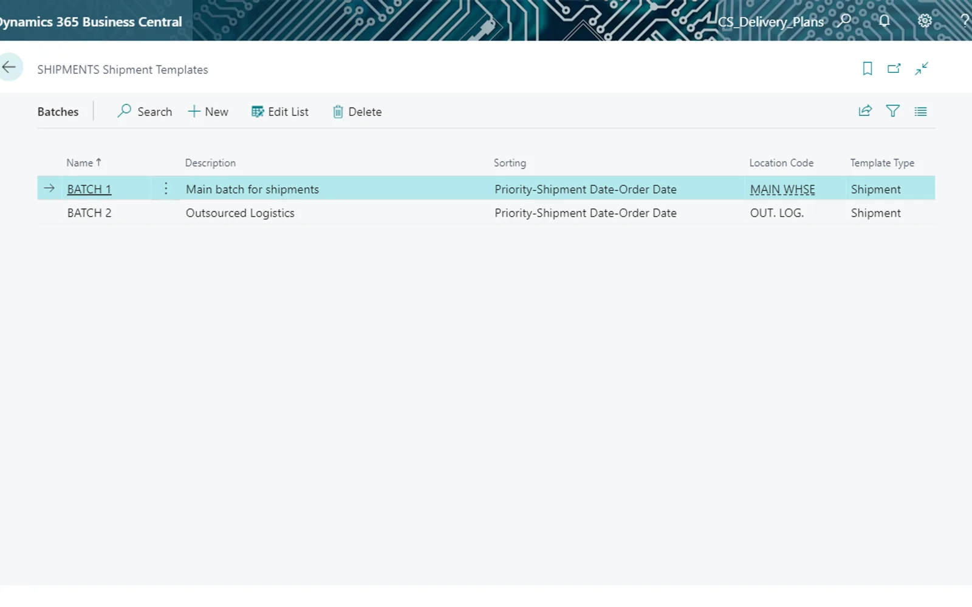Click the SHIPMENTS Shipment Templates page title
The height and width of the screenshot is (607, 972).
tap(123, 70)
